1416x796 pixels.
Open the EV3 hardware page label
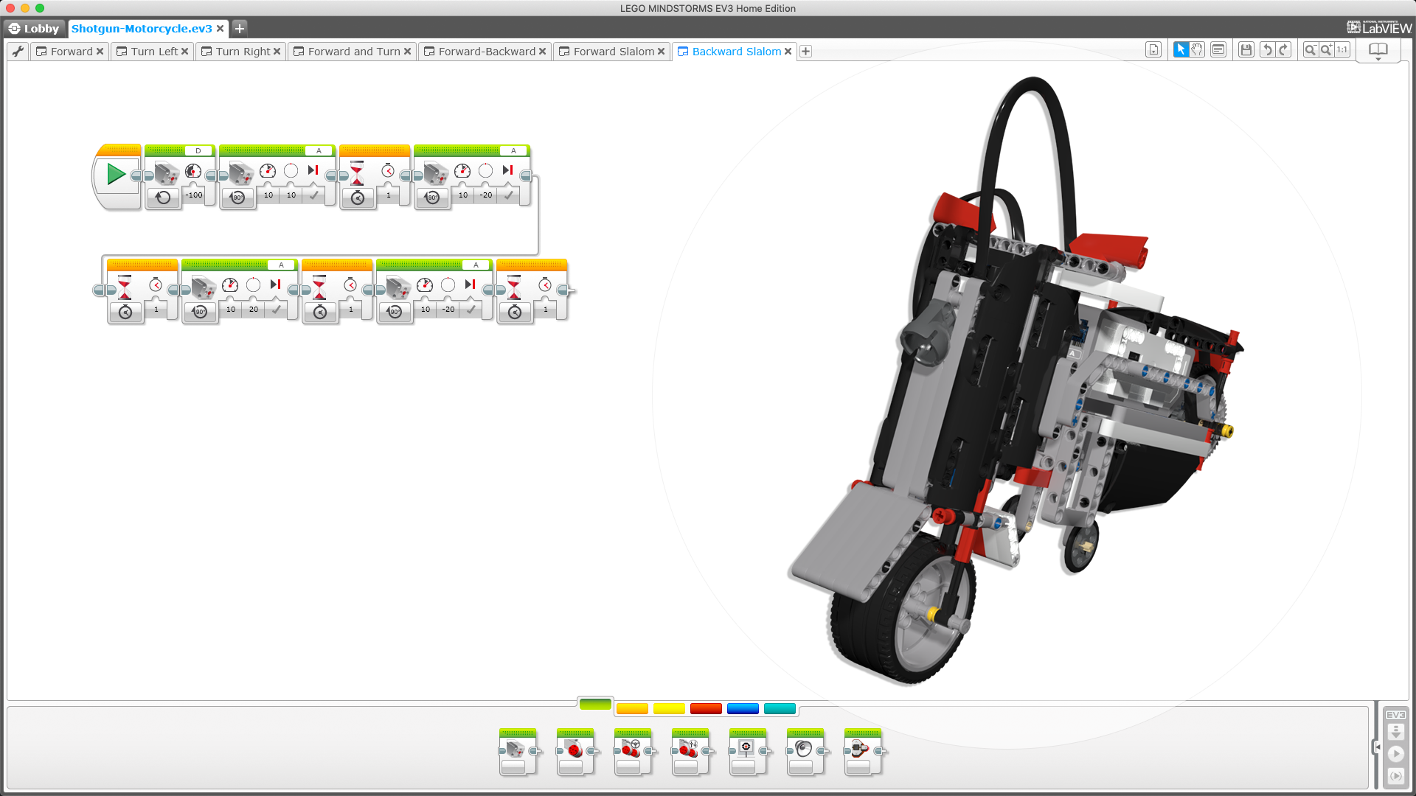[1396, 715]
